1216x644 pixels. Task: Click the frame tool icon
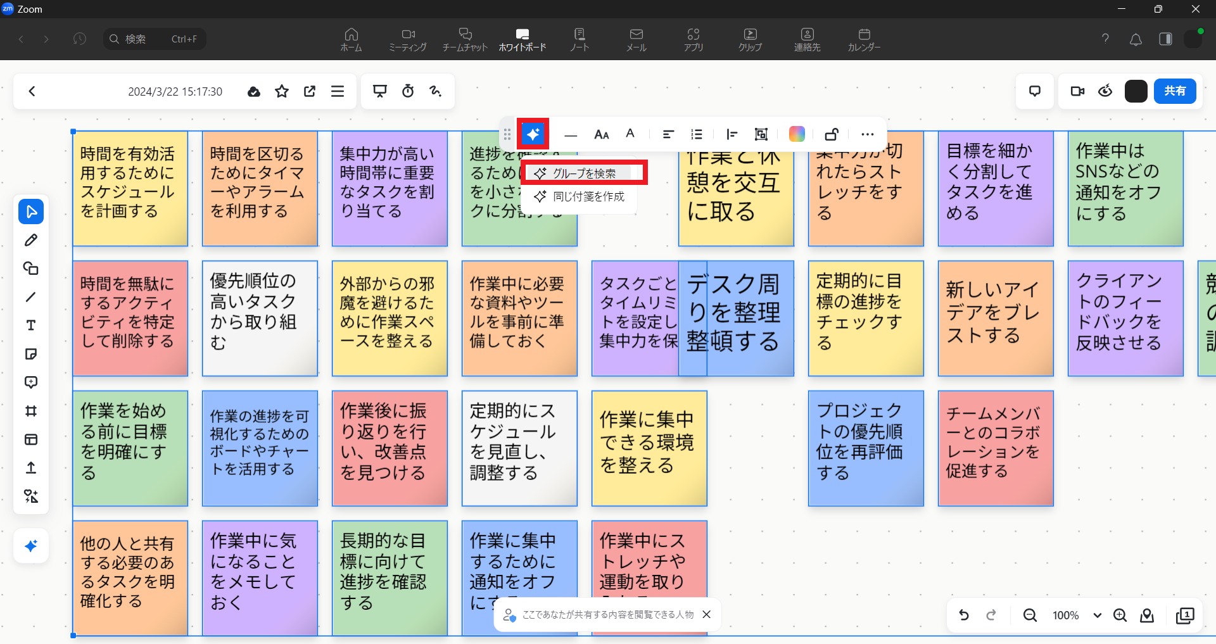pyautogui.click(x=31, y=411)
